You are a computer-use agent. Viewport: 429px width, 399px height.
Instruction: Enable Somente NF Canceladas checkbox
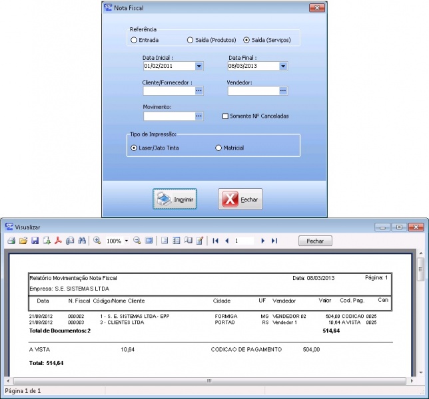(x=225, y=116)
